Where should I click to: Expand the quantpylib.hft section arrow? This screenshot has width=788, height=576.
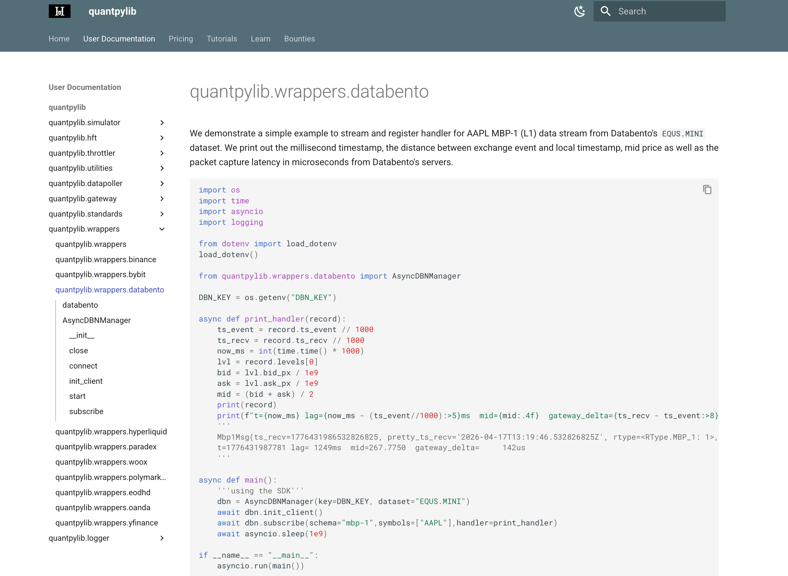pos(162,138)
